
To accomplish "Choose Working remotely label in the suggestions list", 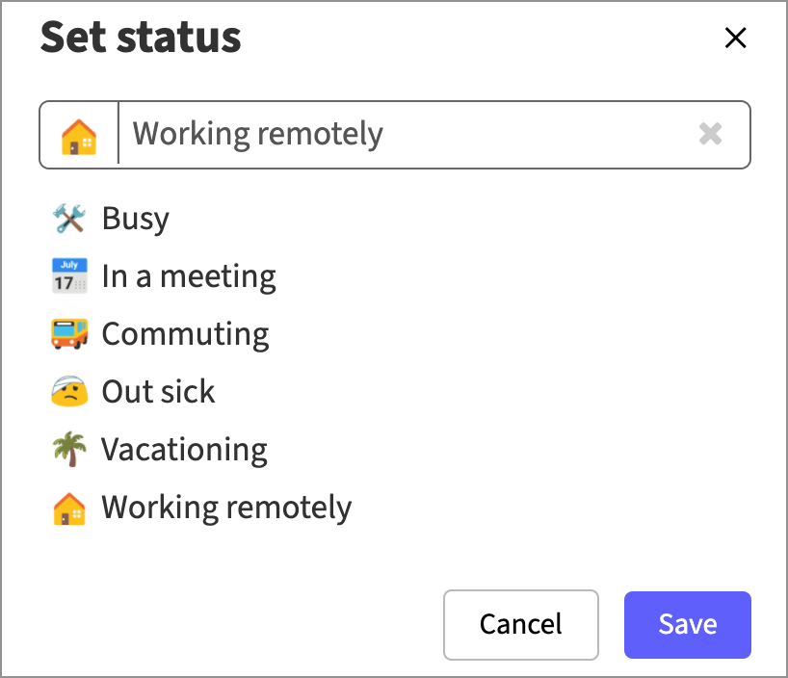I will tap(226, 508).
